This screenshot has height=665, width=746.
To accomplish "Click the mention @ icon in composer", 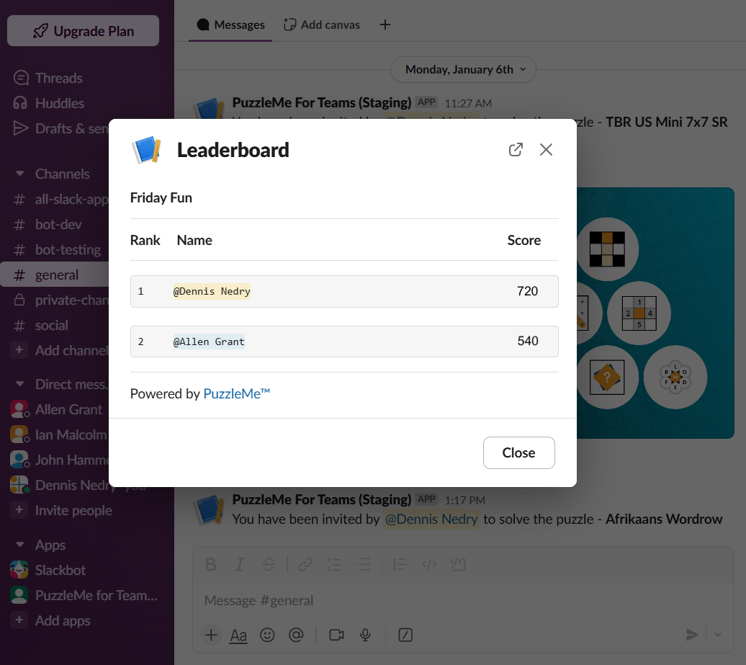I will (x=296, y=635).
